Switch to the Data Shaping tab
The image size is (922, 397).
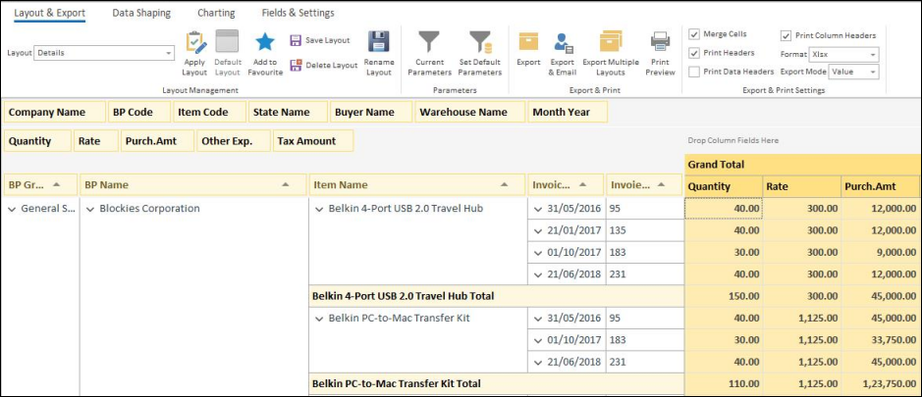click(x=140, y=13)
